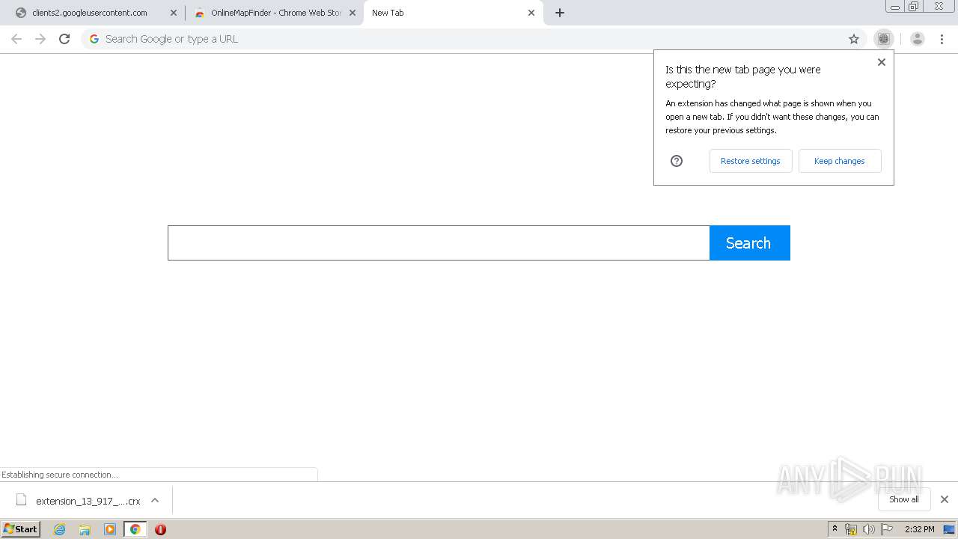
Task: Click the blue Search button
Action: 749,243
